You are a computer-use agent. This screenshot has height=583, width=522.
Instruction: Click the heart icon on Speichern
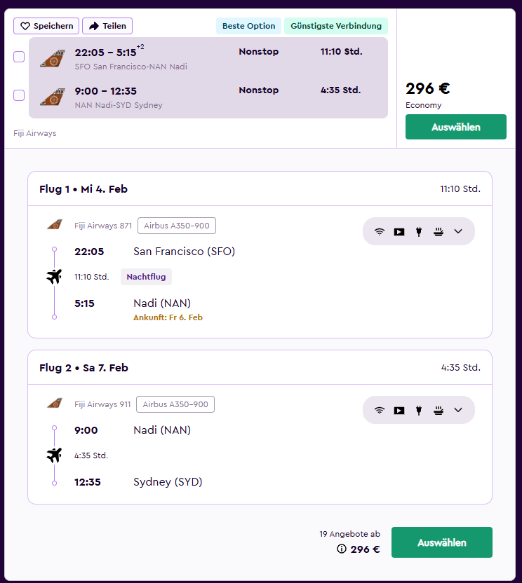25,26
